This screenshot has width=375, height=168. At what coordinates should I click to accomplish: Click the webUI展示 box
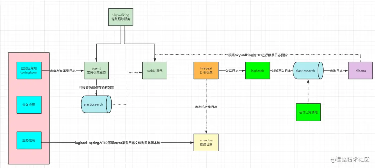[x=155, y=70]
